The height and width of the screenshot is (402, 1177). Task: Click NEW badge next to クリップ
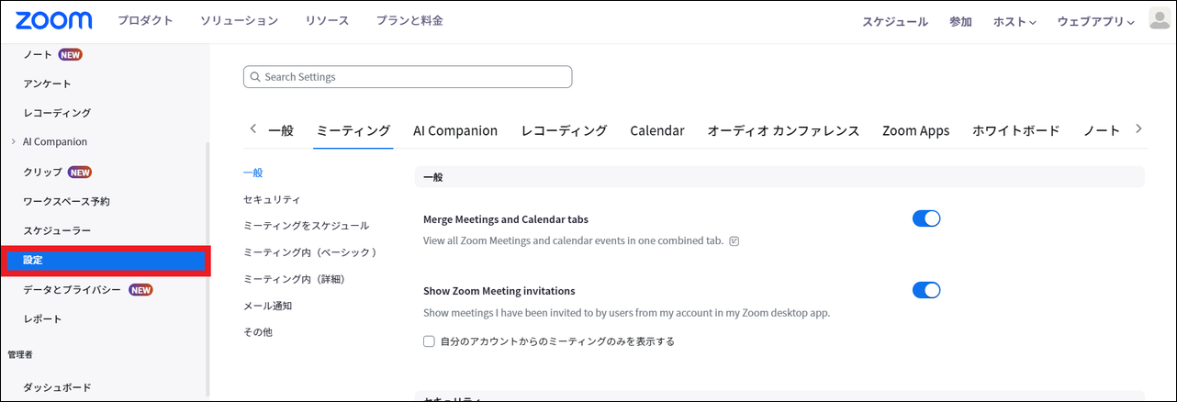80,172
